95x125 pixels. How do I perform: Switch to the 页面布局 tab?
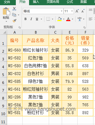point(53,2)
